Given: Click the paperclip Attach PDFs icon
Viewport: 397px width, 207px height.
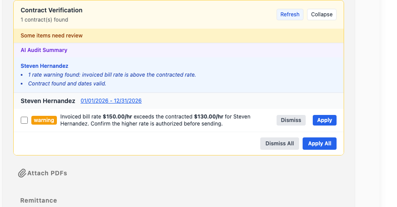Looking at the screenshot, I should pos(22,173).
